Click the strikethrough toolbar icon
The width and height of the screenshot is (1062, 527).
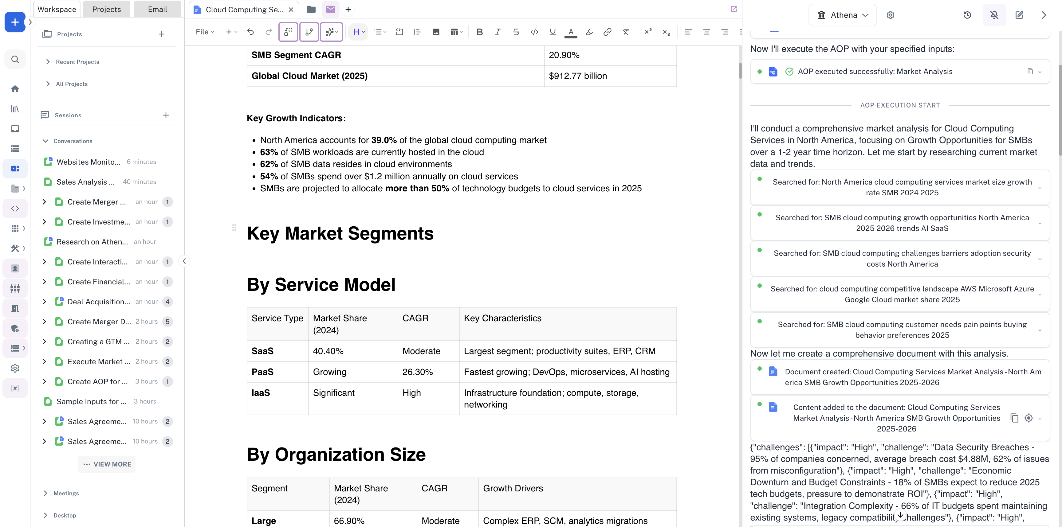click(516, 32)
